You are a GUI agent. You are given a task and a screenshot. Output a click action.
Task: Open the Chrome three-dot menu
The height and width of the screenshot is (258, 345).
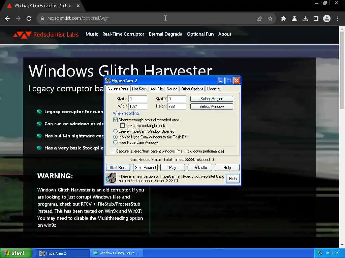(x=338, y=19)
